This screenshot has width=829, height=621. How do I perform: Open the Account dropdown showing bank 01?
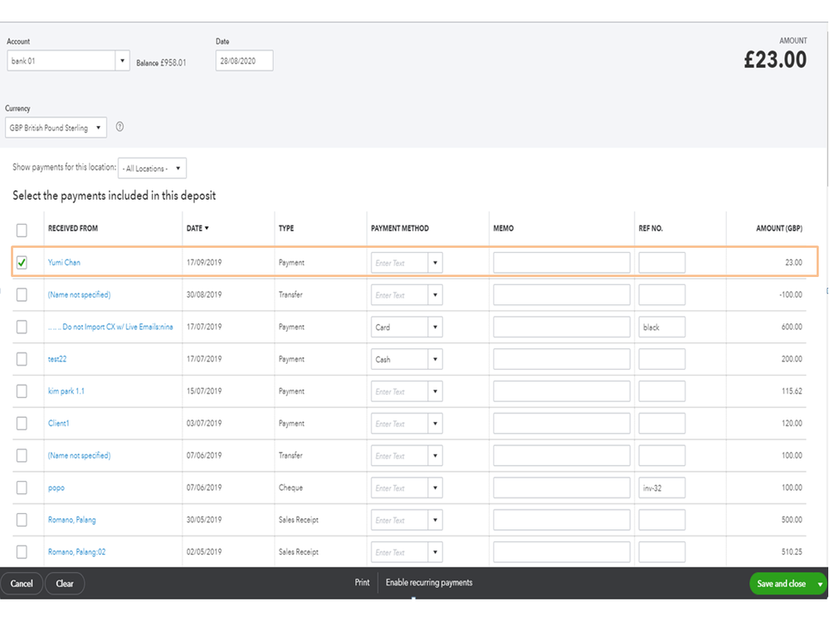click(x=123, y=61)
